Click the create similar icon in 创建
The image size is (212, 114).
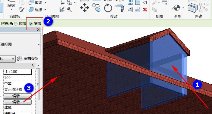click(204, 7)
